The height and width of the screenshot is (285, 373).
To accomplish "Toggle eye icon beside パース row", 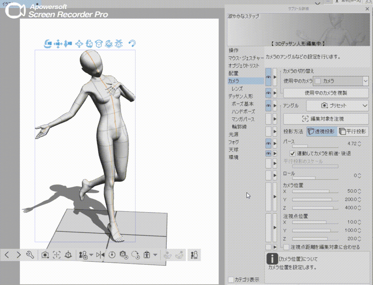I will [268, 143].
